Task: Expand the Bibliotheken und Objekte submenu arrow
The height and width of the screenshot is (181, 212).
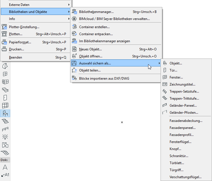Action: point(69,12)
